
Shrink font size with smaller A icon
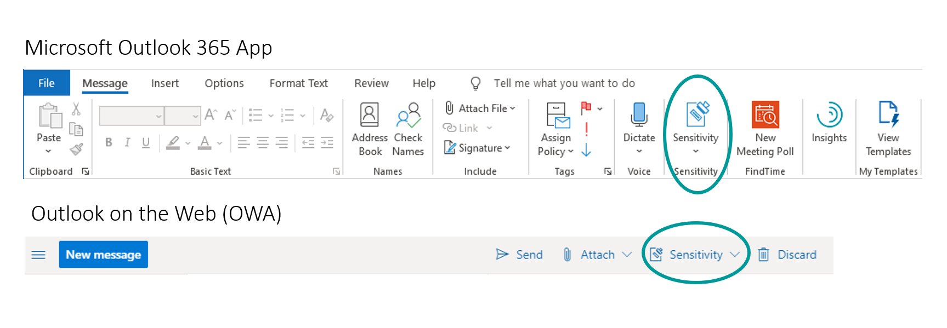point(230,115)
